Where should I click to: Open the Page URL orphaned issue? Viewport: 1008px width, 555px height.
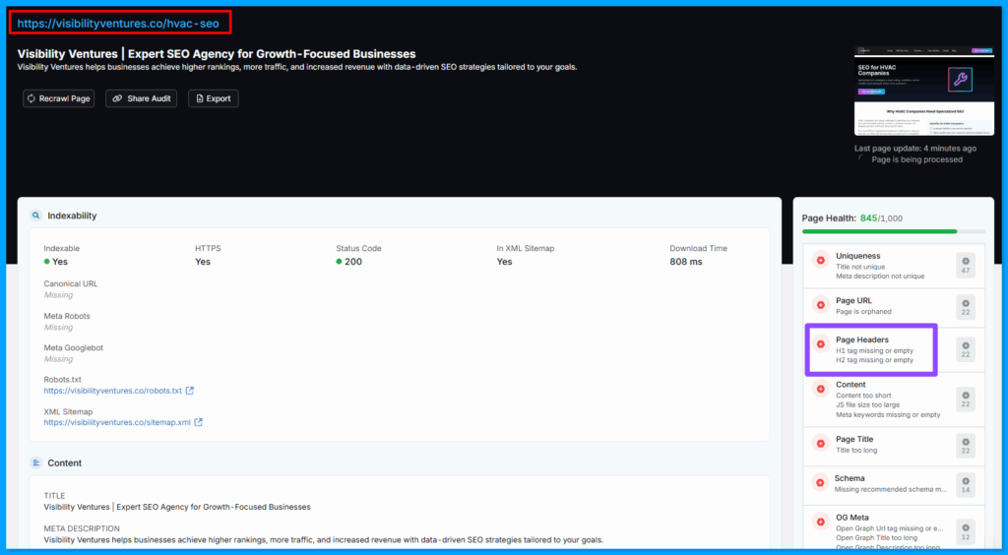894,306
